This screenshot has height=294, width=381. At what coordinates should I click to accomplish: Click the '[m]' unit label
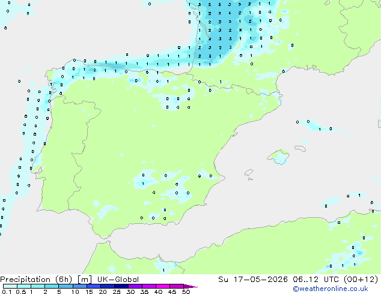click(85, 280)
